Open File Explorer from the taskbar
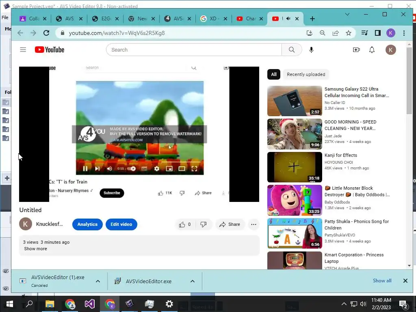 pyautogui.click(x=50, y=304)
